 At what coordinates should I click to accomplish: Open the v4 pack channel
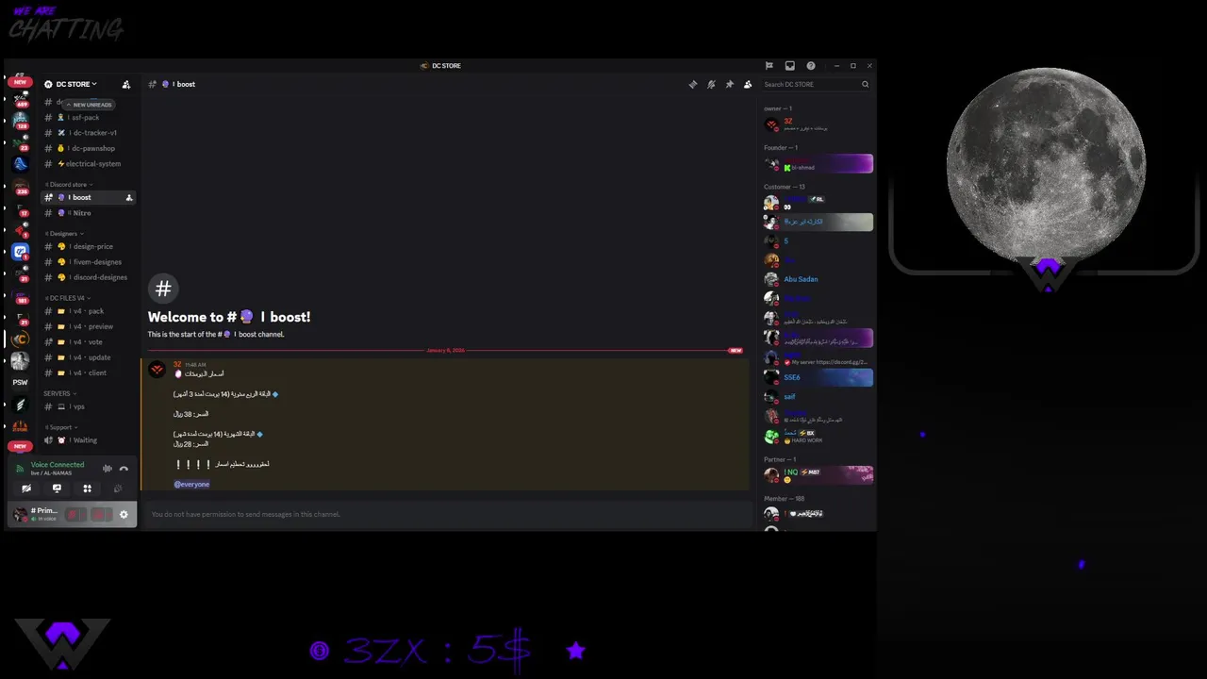(x=90, y=311)
